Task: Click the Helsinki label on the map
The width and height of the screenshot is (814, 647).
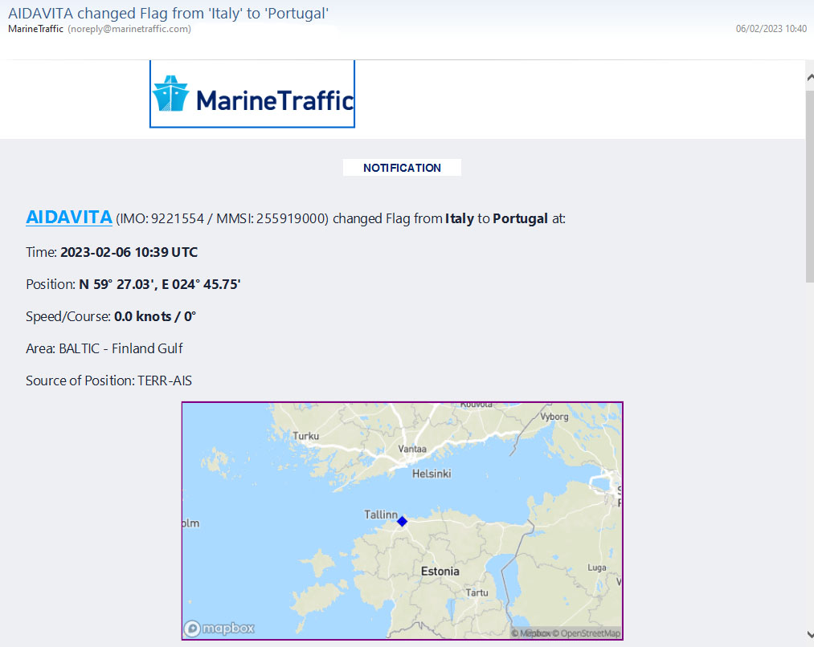Action: pyautogui.click(x=432, y=474)
